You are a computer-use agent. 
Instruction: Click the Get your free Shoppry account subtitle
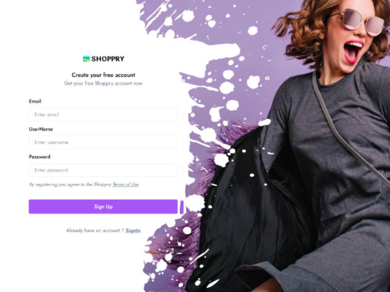click(x=103, y=83)
